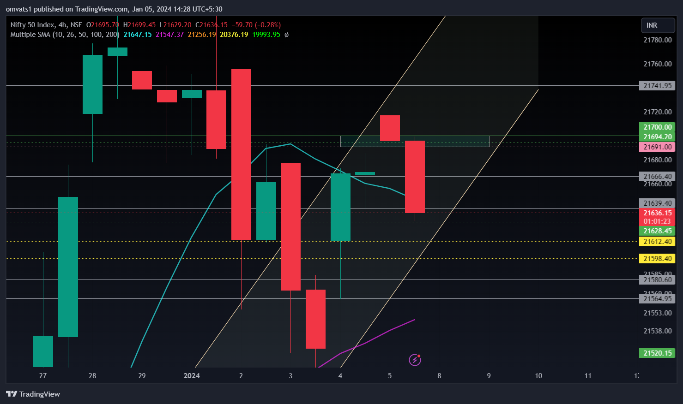Click the ø symbol after SMA values
Image resolution: width=683 pixels, height=404 pixels.
286,35
